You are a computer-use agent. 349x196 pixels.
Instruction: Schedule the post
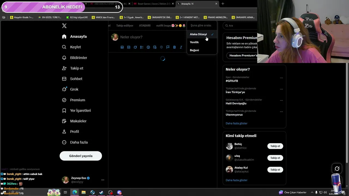[155, 47]
